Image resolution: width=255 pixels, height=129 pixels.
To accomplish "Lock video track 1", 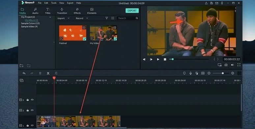I will 28,125.
